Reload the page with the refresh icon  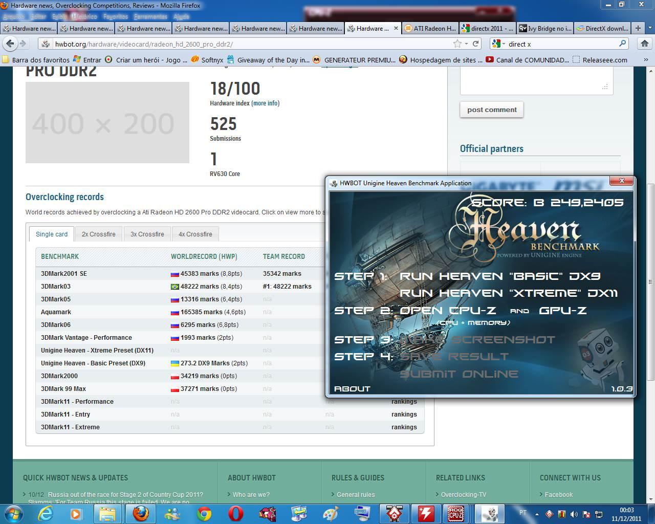475,44
